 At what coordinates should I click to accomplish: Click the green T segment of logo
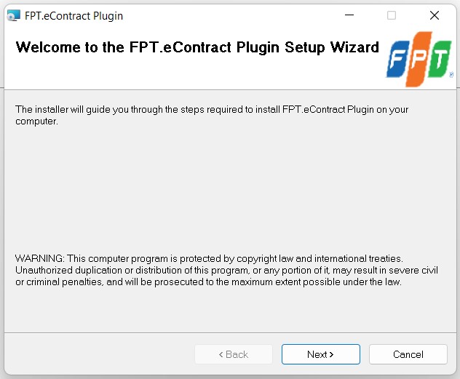click(x=440, y=59)
